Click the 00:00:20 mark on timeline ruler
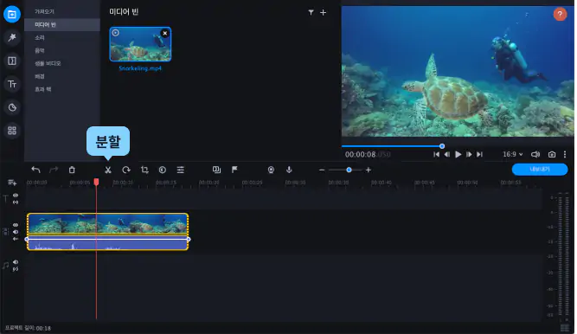The height and width of the screenshot is (334, 577). coord(209,183)
